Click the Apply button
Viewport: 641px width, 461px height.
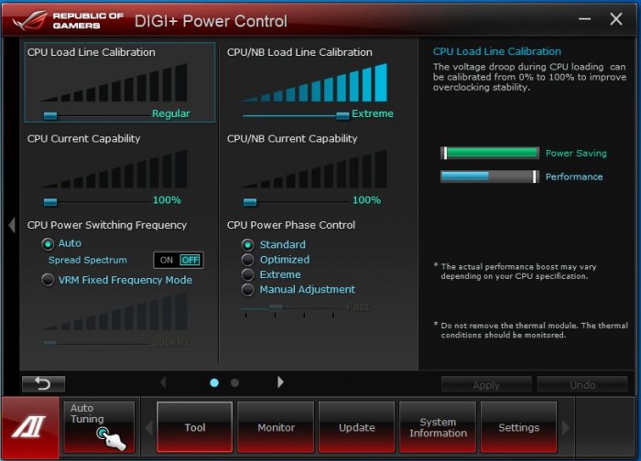[486, 385]
